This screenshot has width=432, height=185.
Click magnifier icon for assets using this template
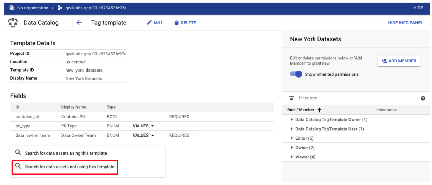pos(18,152)
